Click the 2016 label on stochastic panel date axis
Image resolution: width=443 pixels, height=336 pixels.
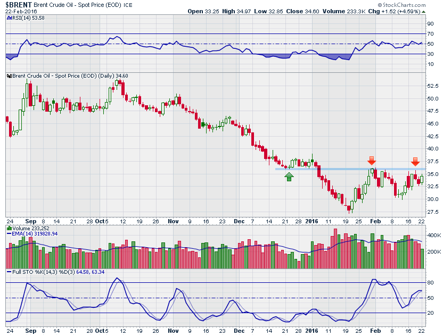(312, 331)
